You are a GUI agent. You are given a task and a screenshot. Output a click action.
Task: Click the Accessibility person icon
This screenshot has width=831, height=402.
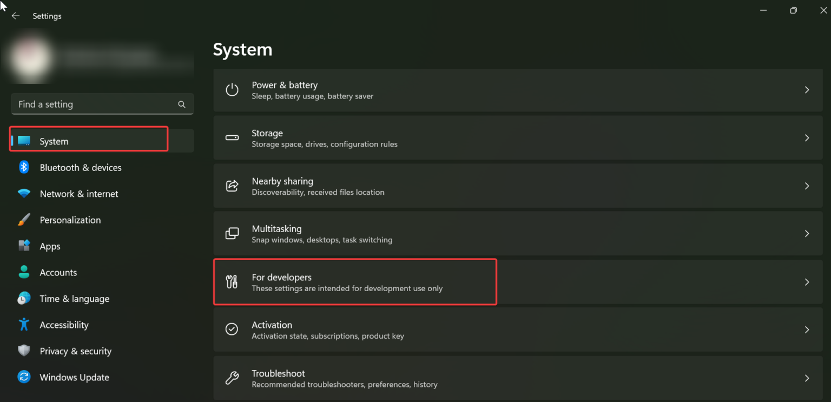click(x=24, y=325)
